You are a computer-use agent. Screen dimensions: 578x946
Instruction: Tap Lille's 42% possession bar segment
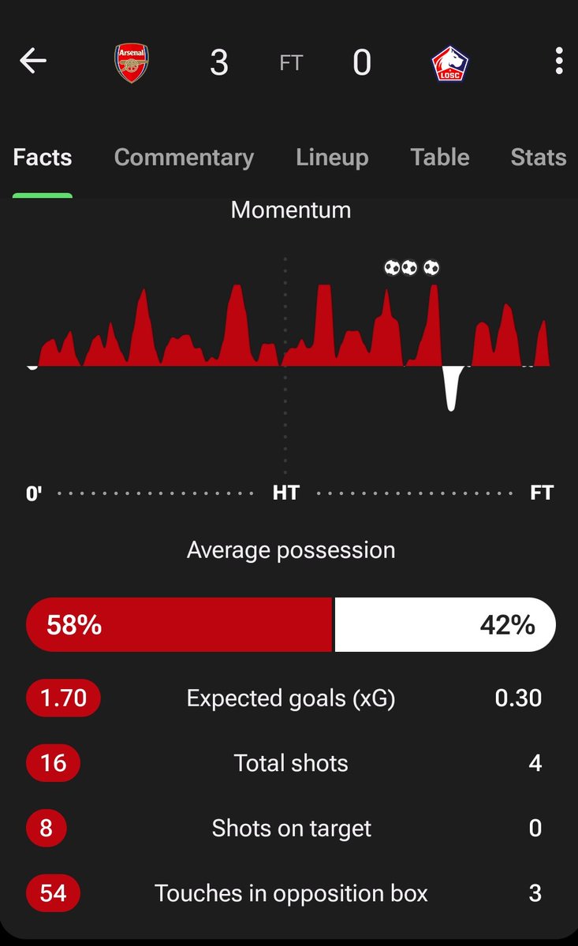446,625
